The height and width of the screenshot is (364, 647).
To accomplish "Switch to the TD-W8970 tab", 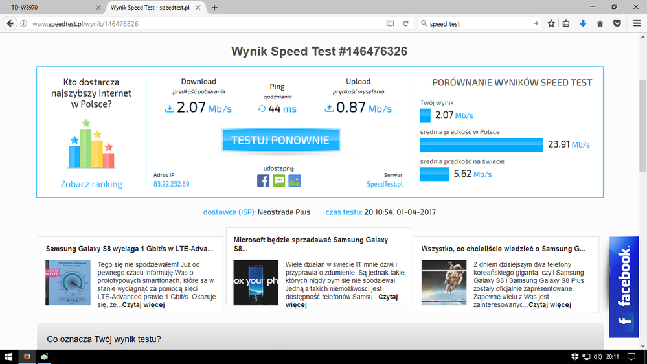I will coord(53,7).
